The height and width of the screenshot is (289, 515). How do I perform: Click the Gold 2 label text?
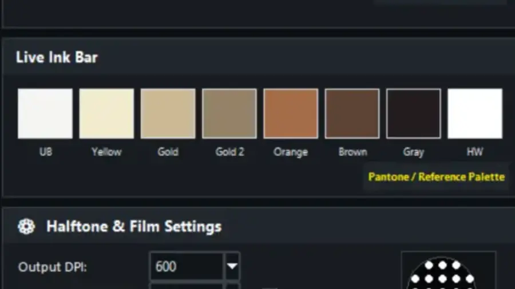click(x=229, y=152)
